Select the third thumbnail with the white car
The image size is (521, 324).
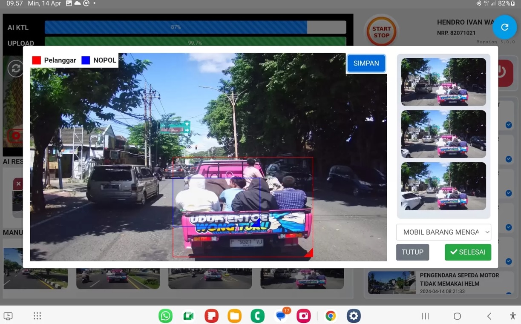click(x=443, y=186)
